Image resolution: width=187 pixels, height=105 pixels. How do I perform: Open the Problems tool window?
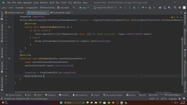(50, 95)
